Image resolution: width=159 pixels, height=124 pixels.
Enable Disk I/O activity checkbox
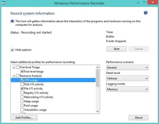(x=22, y=84)
